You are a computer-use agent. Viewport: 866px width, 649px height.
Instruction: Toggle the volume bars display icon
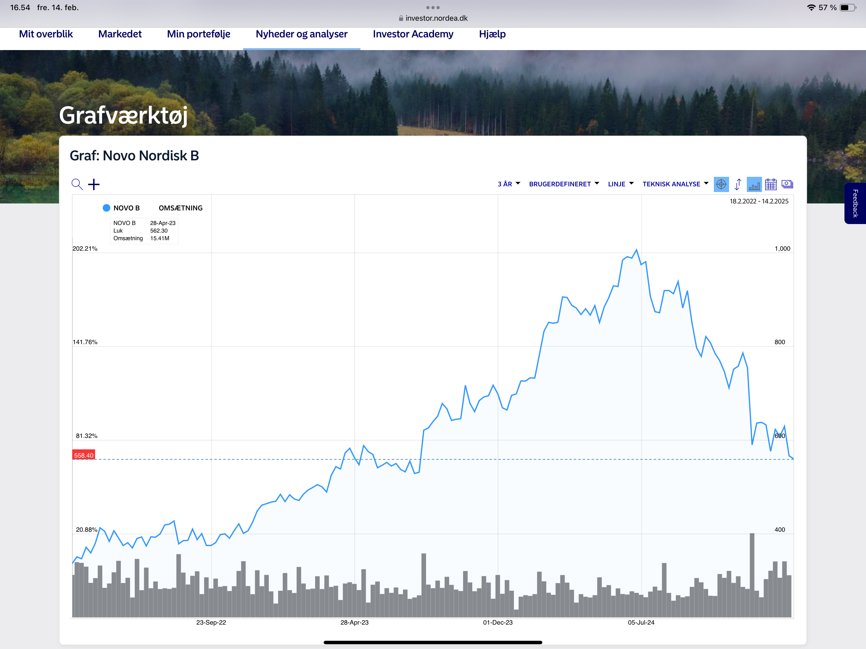[x=754, y=184]
